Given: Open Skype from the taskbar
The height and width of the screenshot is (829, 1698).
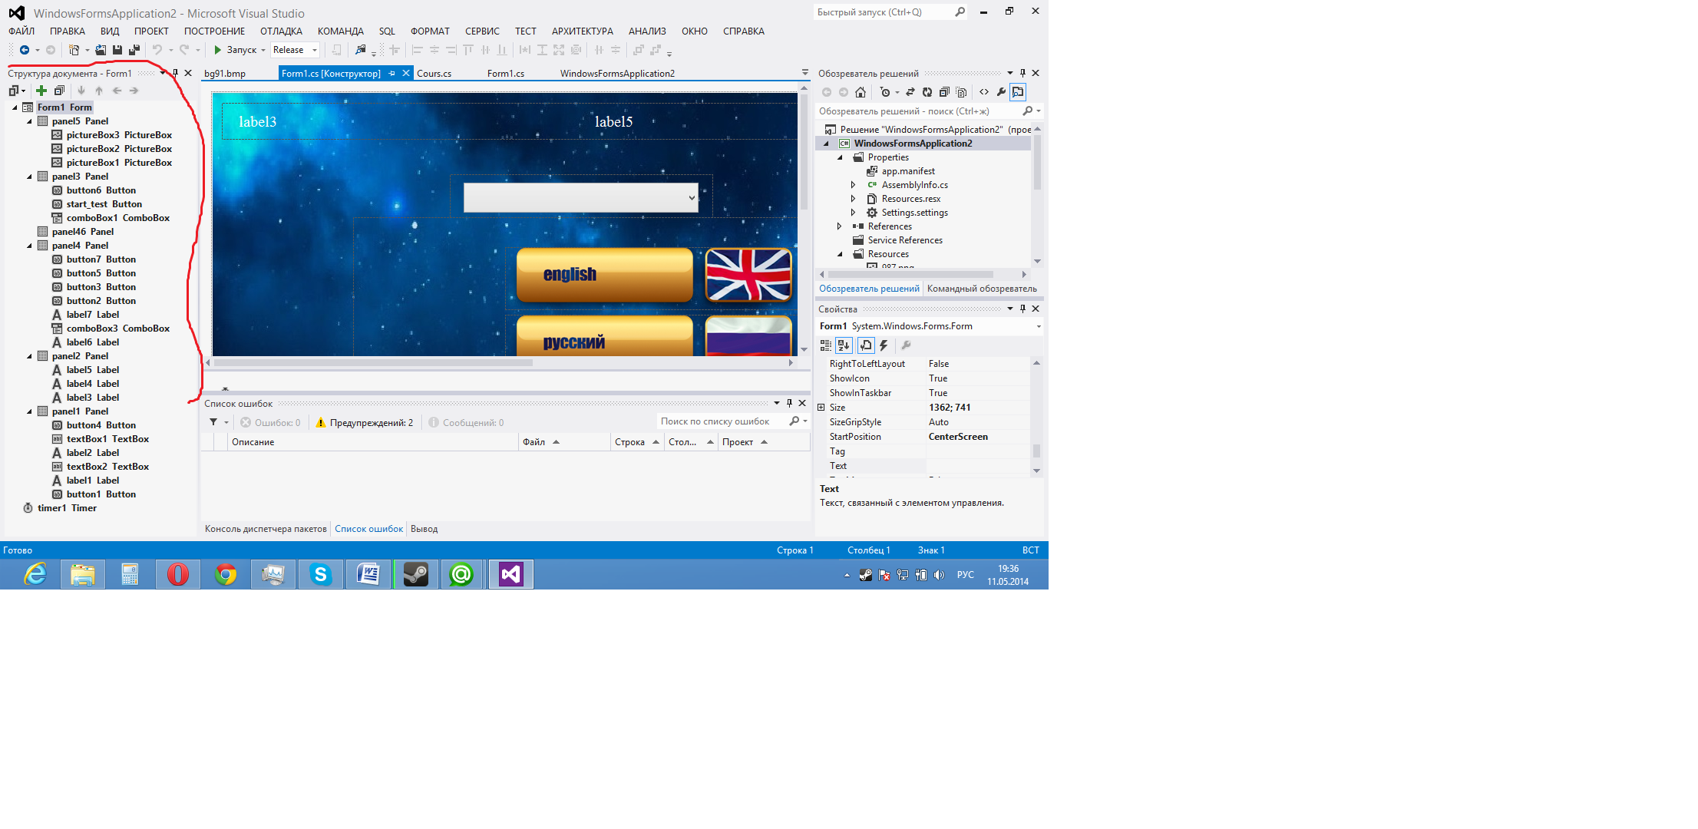Looking at the screenshot, I should click(x=321, y=574).
